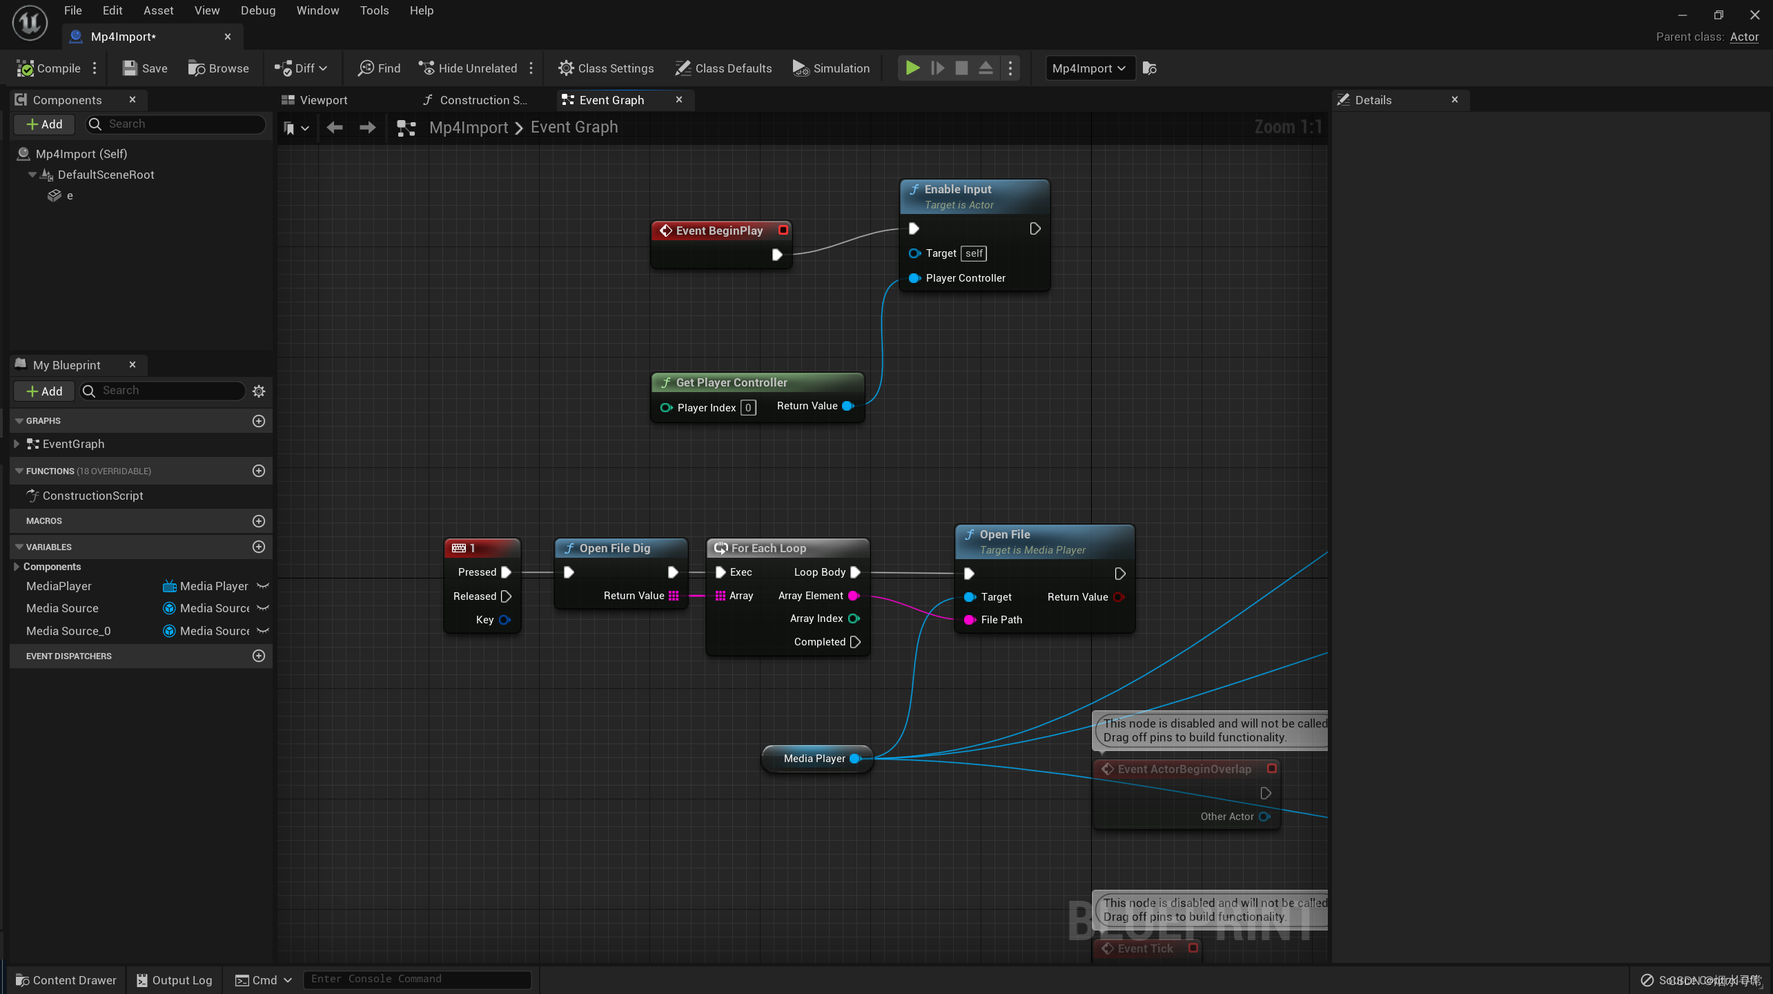The height and width of the screenshot is (994, 1773).
Task: Click the Save icon in toolbar
Action: point(130,68)
